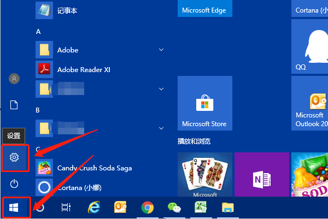The width and height of the screenshot is (328, 219).
Task: Open Task View on taskbar
Action: (66, 208)
